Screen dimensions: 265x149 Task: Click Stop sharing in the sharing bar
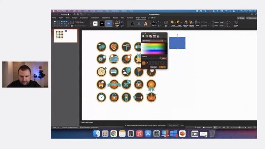(x=173, y=125)
